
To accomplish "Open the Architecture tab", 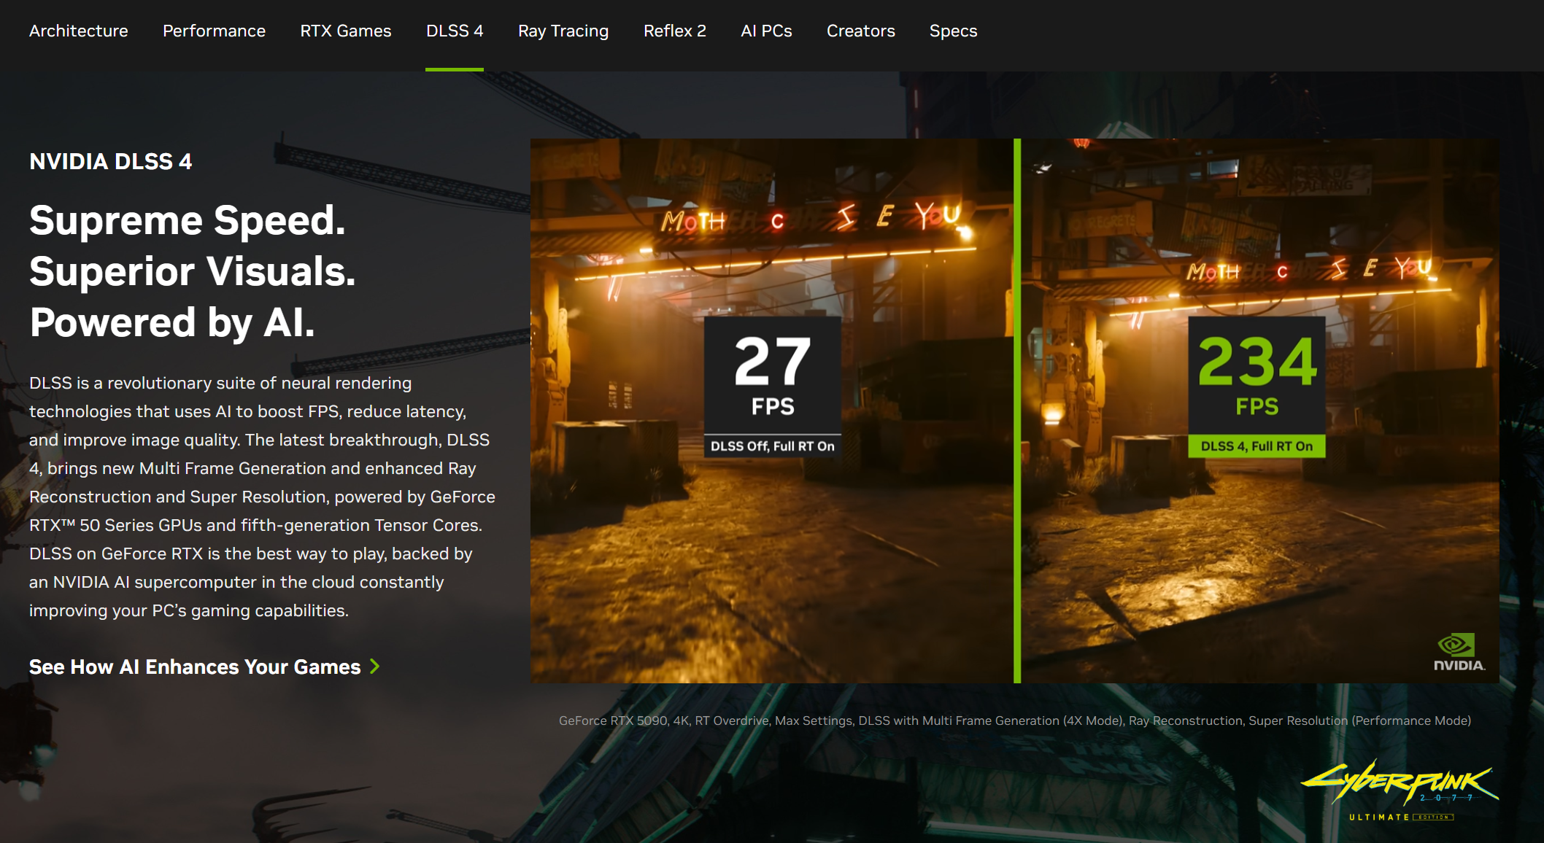I will [78, 31].
